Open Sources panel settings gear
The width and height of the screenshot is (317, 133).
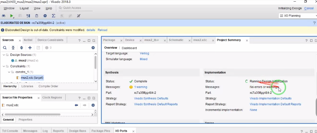(x=93, y=48)
